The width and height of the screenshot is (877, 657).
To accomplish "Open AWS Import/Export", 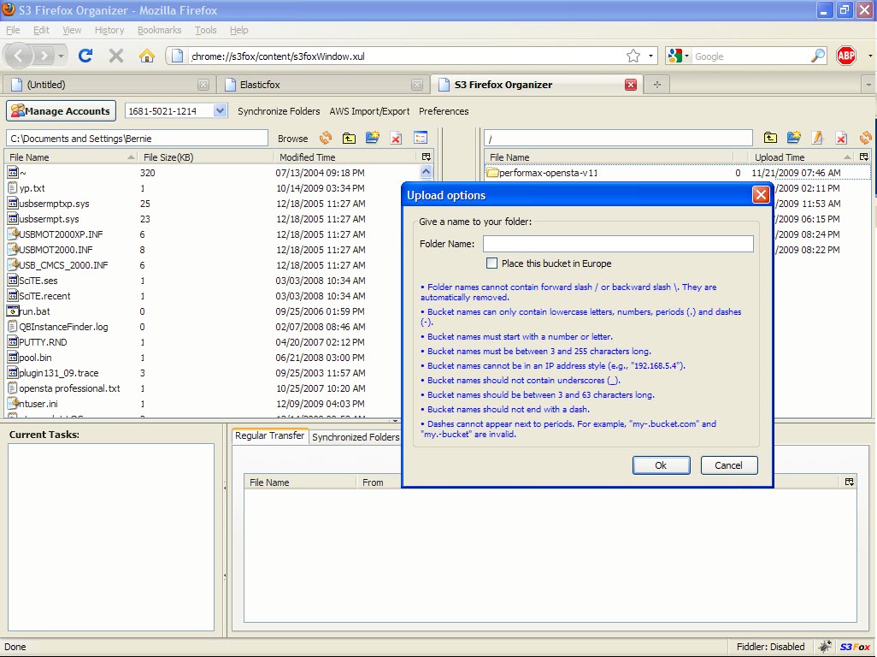I will (x=370, y=111).
